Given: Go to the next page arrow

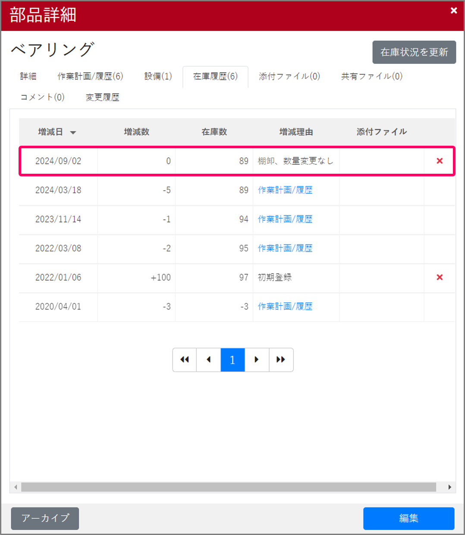Looking at the screenshot, I should click(x=257, y=360).
